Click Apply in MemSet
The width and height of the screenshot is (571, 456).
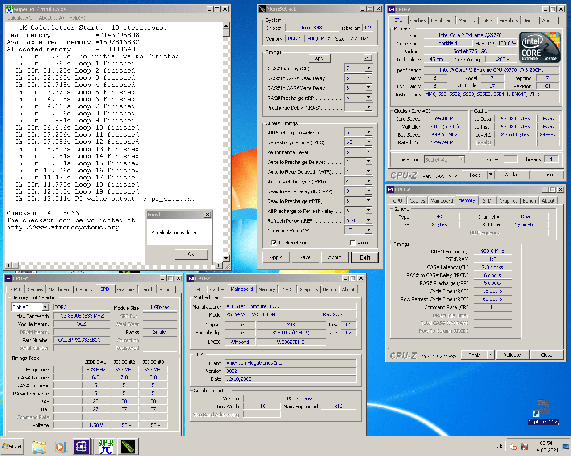[x=276, y=257]
